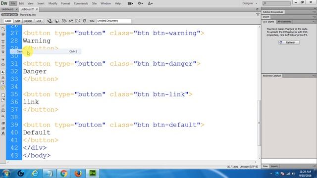Select the AP Elements tab

coord(284,22)
